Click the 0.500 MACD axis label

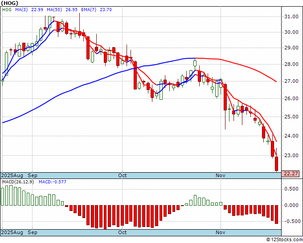click(291, 189)
